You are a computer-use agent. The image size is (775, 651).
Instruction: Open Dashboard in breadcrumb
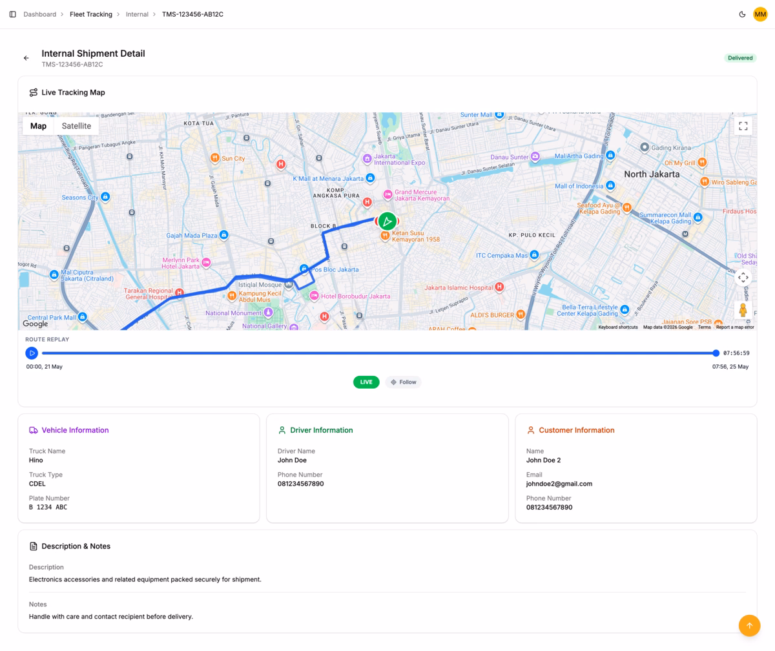point(40,14)
